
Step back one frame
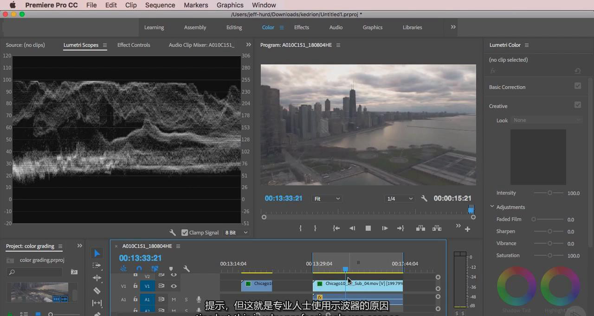(x=352, y=228)
